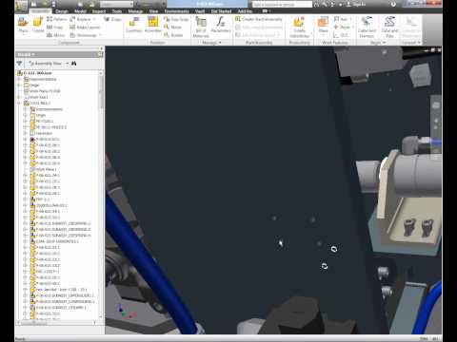Screen dimensions: 457x342
Task: Select the work Axis tool
Action: click(x=341, y=19)
